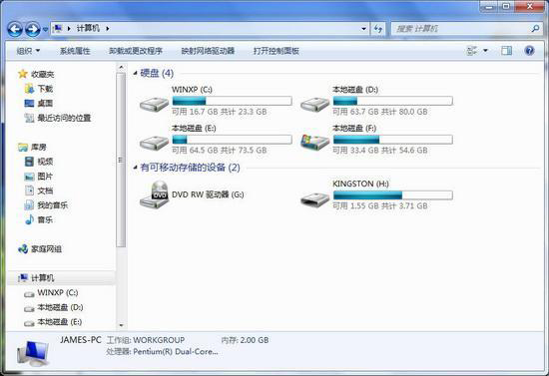
Task: Click the WINXP (C:) usage bar
Action: [x=233, y=101]
